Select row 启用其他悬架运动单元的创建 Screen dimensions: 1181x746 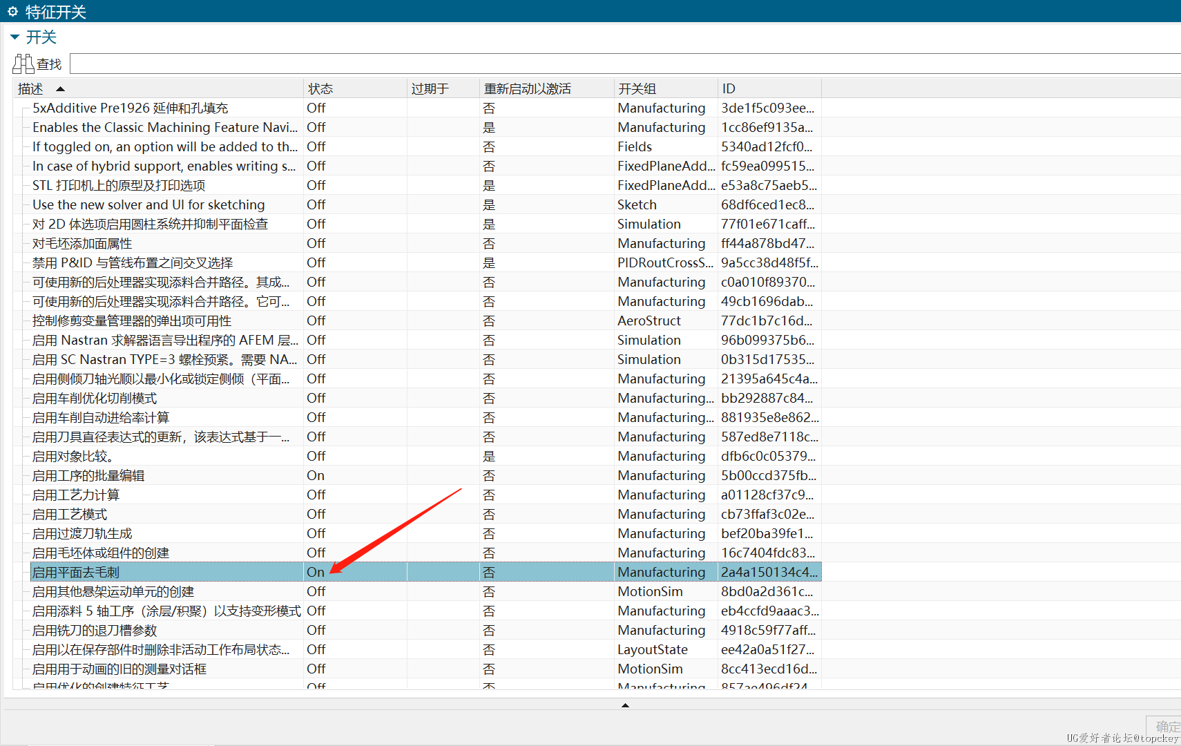pos(426,591)
